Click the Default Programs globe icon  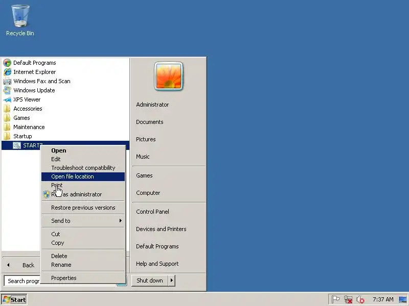click(7, 63)
